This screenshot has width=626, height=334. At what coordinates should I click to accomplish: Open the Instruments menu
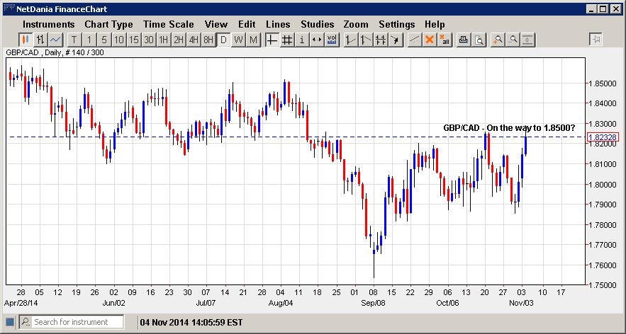coord(49,24)
